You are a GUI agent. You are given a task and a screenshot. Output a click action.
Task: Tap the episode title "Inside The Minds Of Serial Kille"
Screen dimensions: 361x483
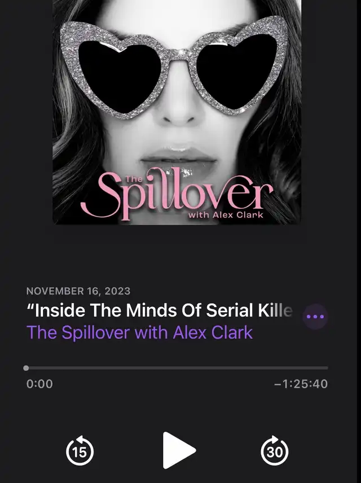[x=159, y=310]
